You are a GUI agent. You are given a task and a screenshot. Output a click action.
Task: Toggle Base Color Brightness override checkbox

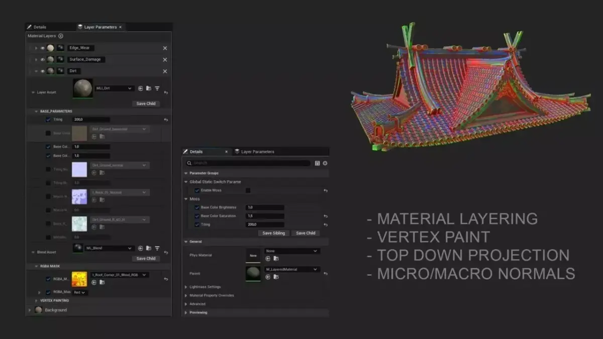pos(197,207)
